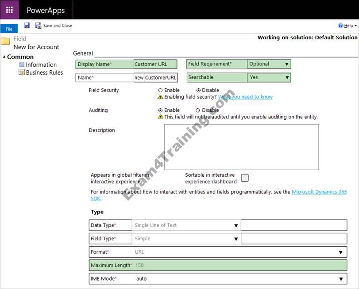Open the IME Mode dropdown
Image resolution: width=359 pixels, height=289 pixels.
coord(340,279)
